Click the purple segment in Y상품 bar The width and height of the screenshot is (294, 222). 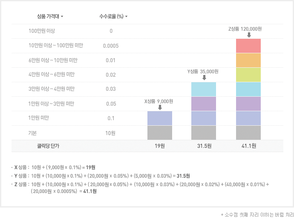click(x=204, y=104)
